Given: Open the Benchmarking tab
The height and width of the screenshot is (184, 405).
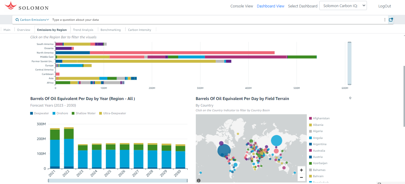Looking at the screenshot, I should [111, 30].
